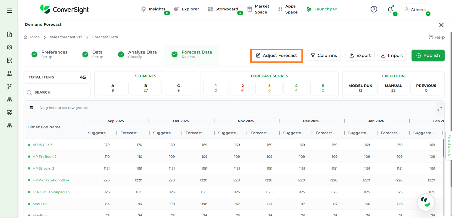Open the Athena user profile dropdown
This screenshot has height=218, width=452.
(x=415, y=9)
